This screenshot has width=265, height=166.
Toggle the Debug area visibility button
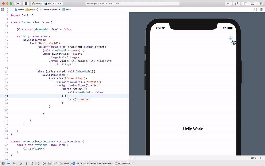[253, 3]
